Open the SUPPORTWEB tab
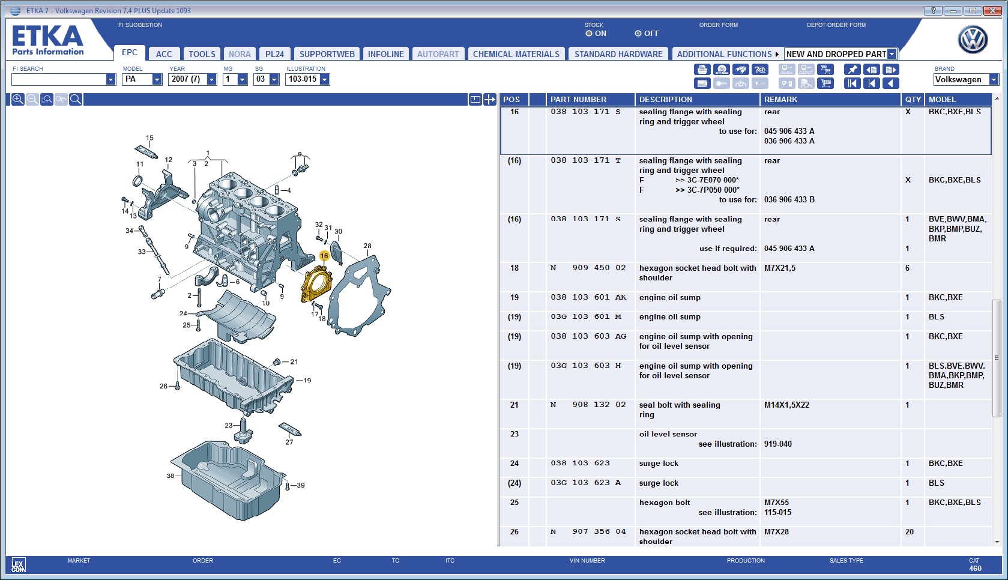This screenshot has height=580, width=1008. [327, 54]
